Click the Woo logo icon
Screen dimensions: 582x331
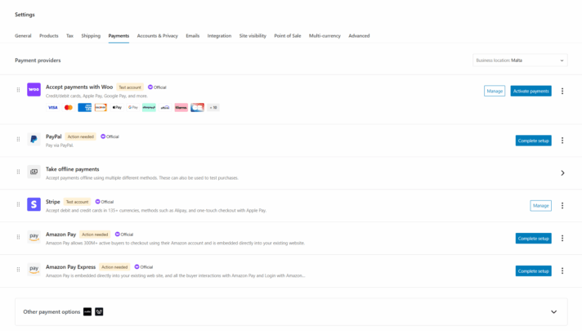pyautogui.click(x=34, y=89)
